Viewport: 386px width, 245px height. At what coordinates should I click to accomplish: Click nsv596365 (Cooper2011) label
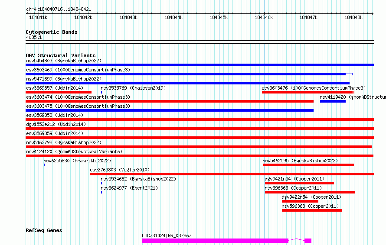click(293, 188)
